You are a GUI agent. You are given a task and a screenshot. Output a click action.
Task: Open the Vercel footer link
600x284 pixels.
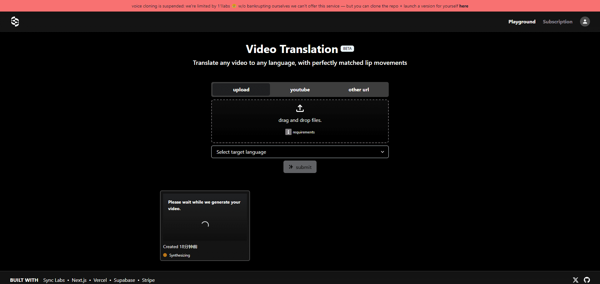(x=100, y=280)
